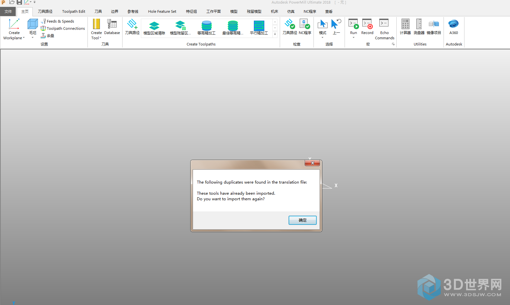Switch to the 刀具路径 ribbon tab
This screenshot has height=305, width=510.
point(45,11)
